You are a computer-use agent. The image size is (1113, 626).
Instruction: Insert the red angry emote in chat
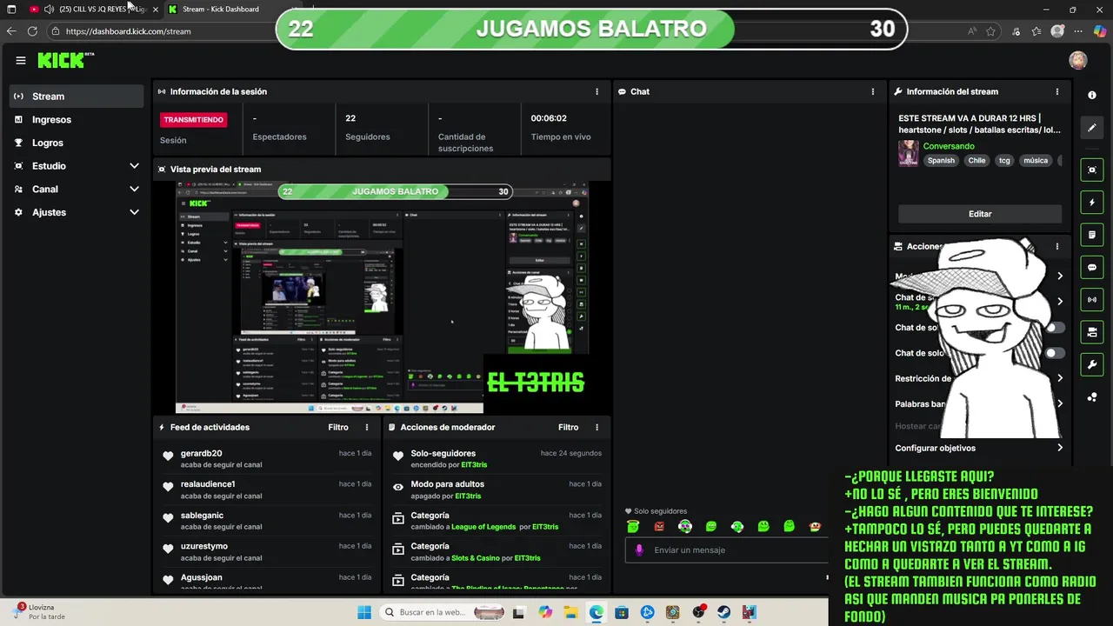pos(659,526)
